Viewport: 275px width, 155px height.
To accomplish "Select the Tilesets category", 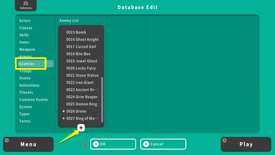I will 26,93.
